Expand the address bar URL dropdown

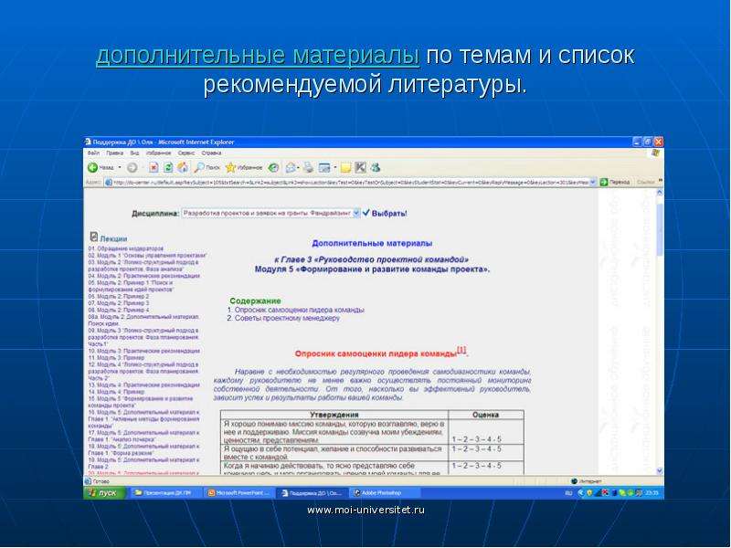point(593,182)
